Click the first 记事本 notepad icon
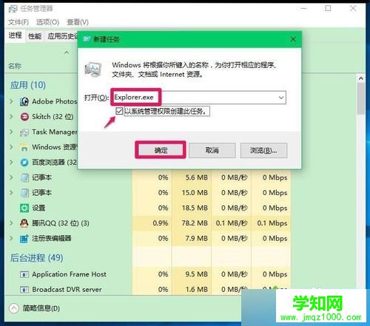The image size is (370, 326). (x=24, y=177)
